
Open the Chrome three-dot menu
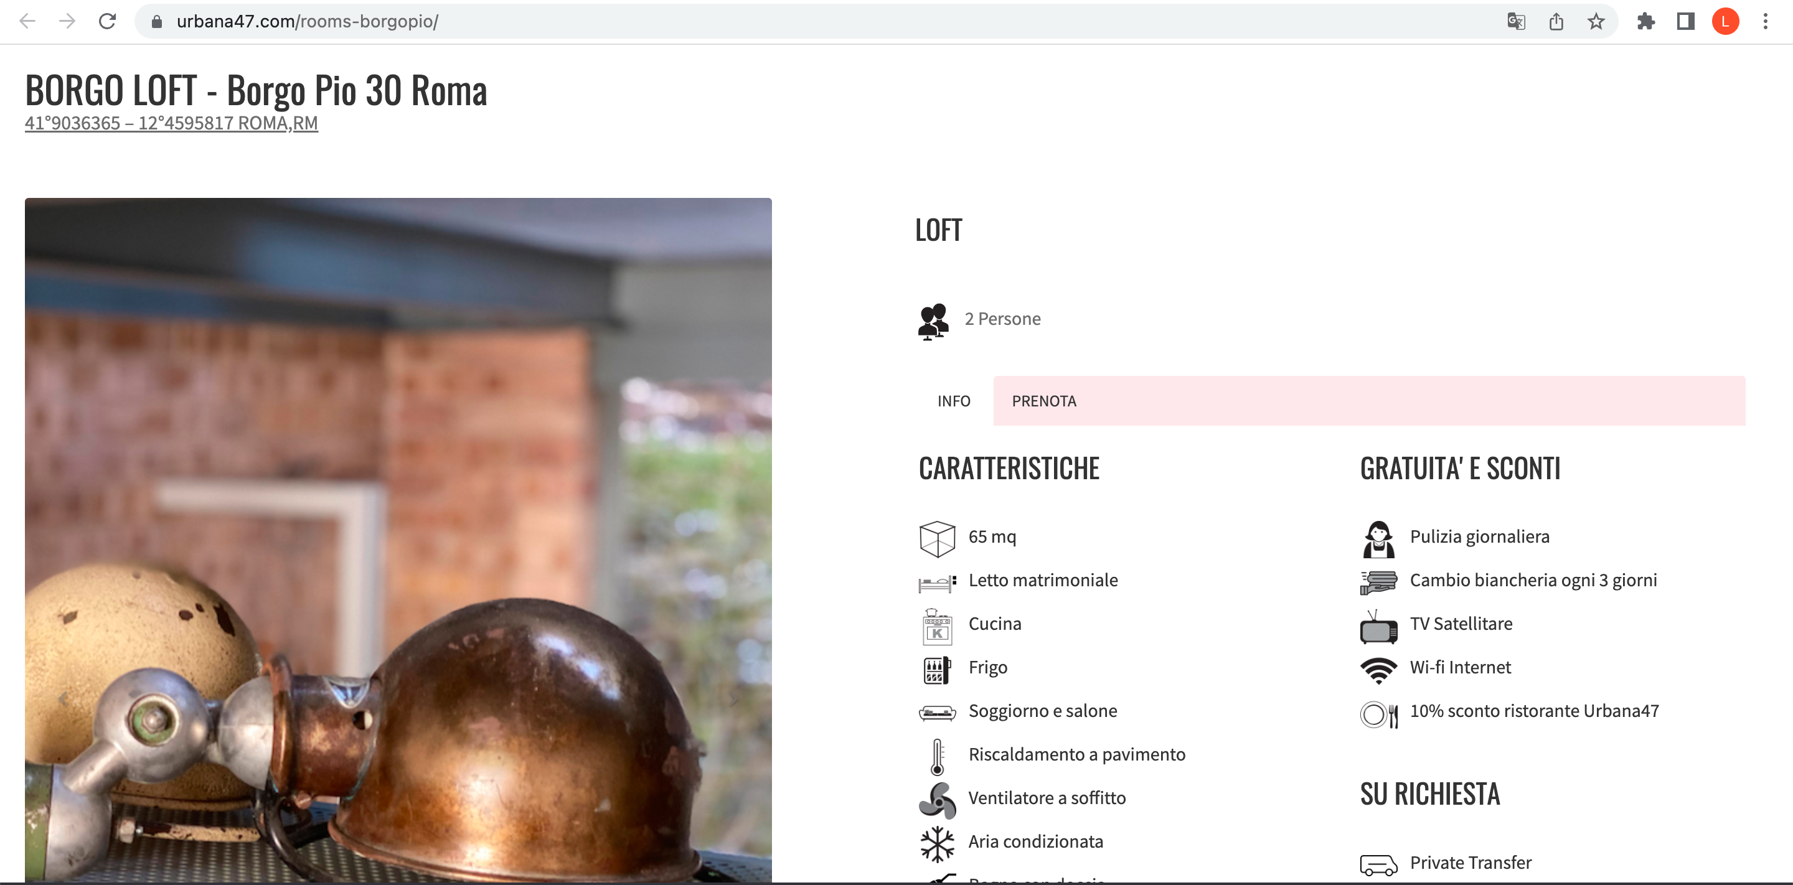pos(1765,22)
